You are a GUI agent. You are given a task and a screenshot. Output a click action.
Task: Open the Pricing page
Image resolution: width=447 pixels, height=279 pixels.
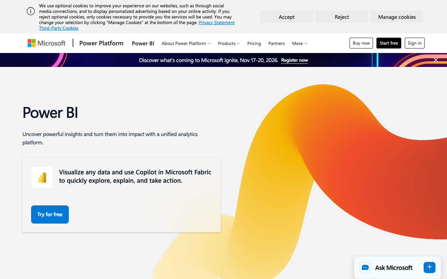click(x=254, y=43)
